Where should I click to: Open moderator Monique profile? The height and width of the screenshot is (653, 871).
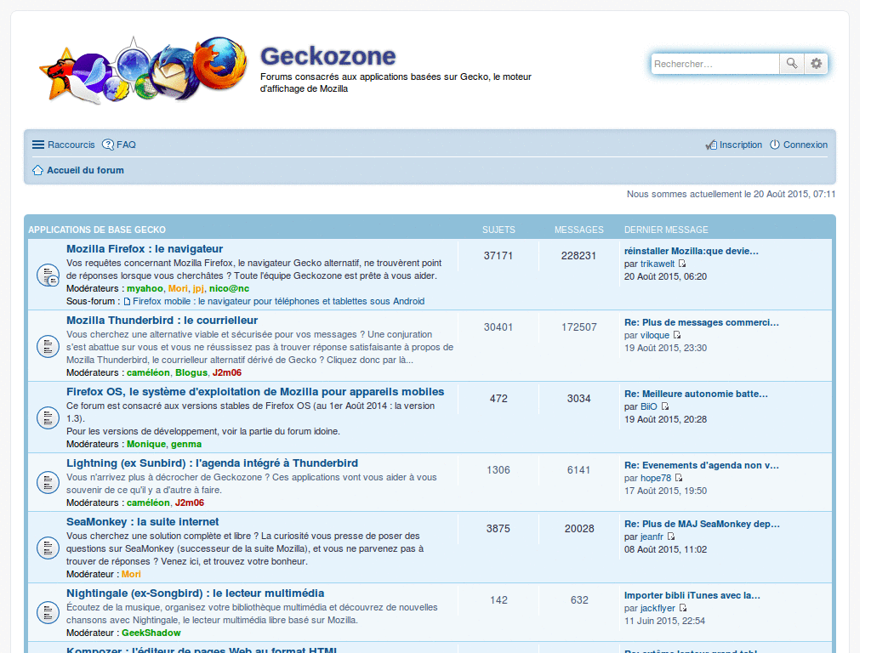(146, 444)
